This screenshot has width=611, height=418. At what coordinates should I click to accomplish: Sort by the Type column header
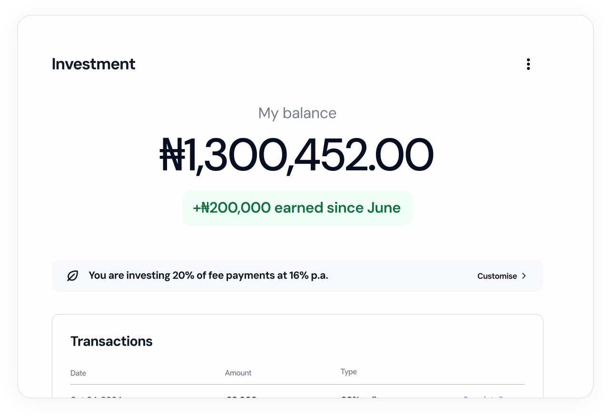click(x=348, y=372)
